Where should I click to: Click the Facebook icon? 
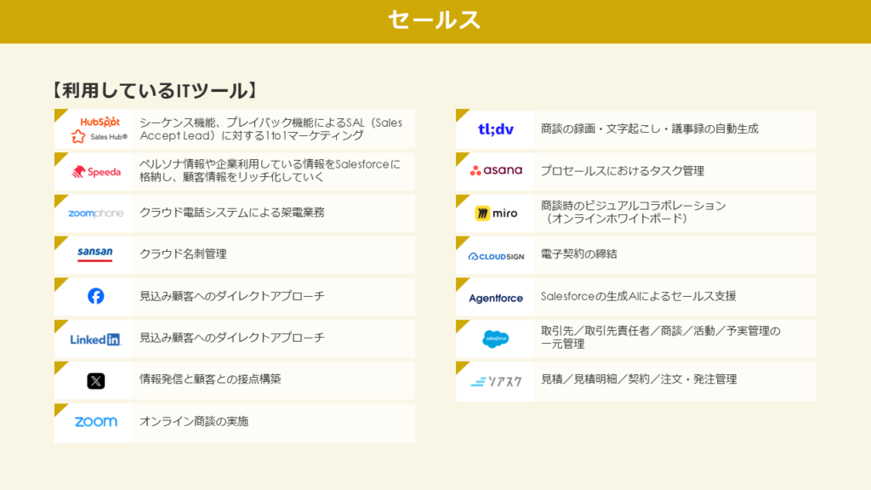tap(95, 296)
